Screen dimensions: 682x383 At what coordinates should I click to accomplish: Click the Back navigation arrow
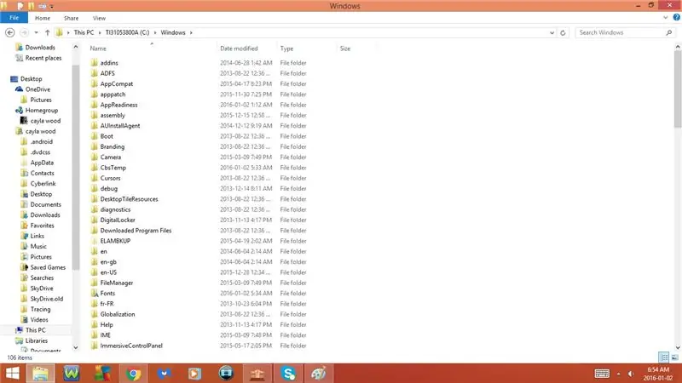click(x=10, y=32)
